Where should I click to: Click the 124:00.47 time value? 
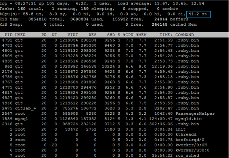pyautogui.click(x=161, y=119)
